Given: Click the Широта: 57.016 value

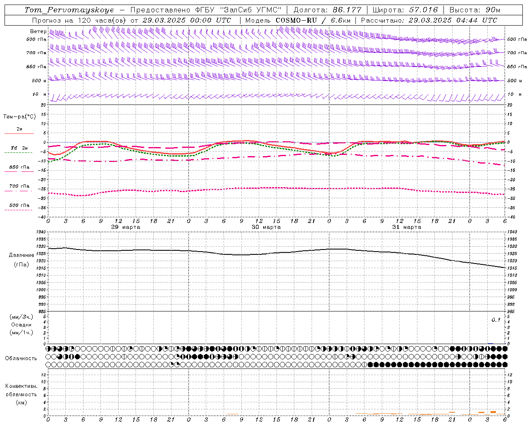Looking at the screenshot, I should coord(405,10).
